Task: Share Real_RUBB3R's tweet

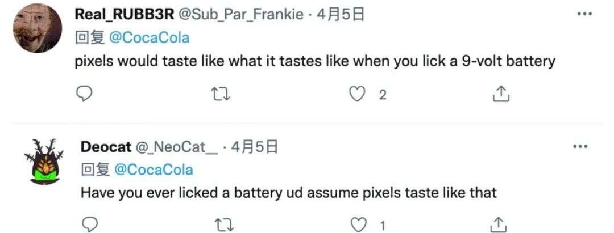Action: pyautogui.click(x=500, y=95)
